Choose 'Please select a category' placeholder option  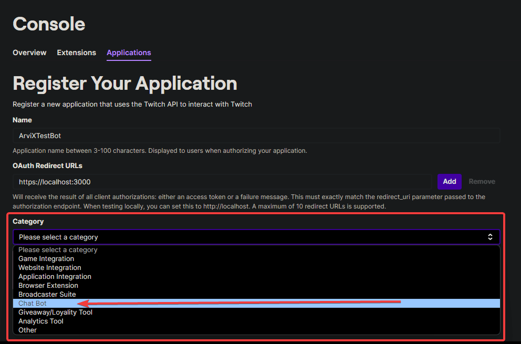click(256, 249)
